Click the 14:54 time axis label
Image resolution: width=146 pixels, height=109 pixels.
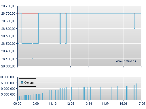tap(106, 104)
